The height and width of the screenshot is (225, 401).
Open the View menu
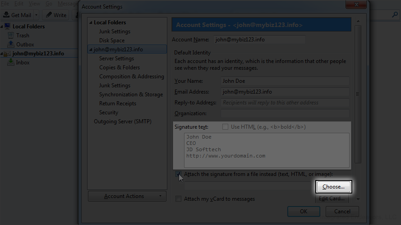coord(34,4)
